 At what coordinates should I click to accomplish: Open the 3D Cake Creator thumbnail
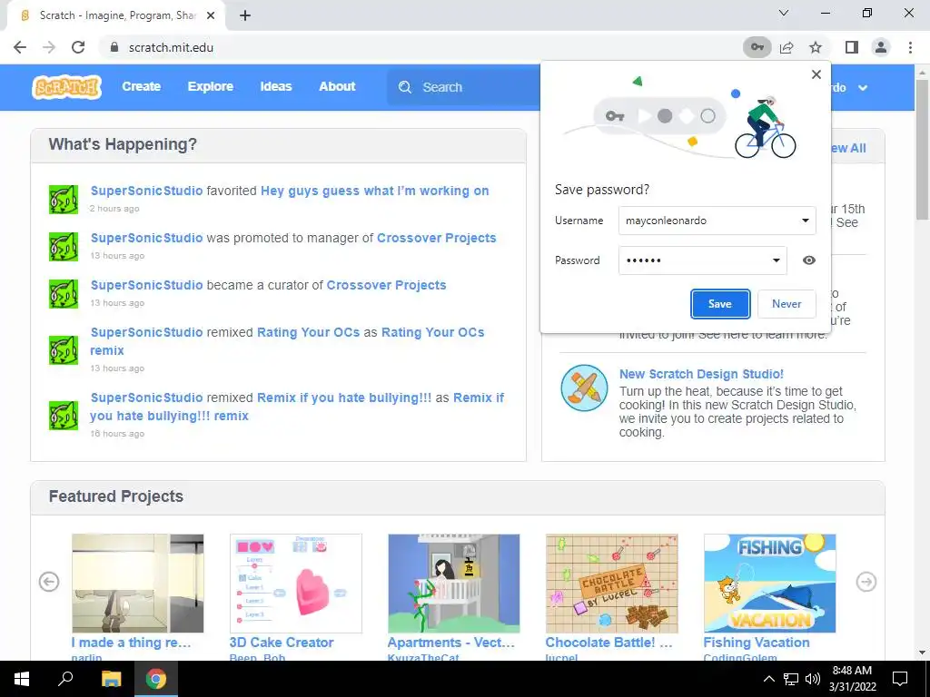295,584
